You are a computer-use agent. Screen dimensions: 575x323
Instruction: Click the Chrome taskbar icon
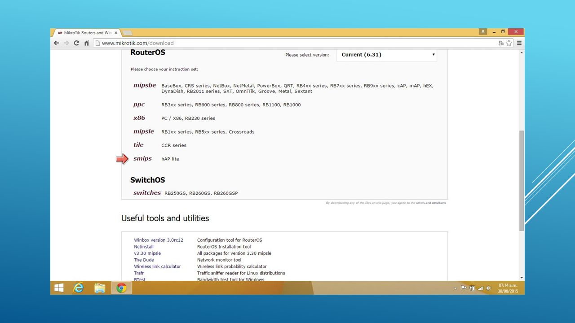click(x=121, y=288)
